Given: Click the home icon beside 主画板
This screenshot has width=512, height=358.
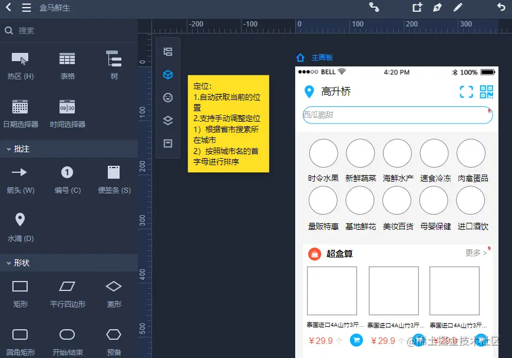Looking at the screenshot, I should click(x=300, y=58).
